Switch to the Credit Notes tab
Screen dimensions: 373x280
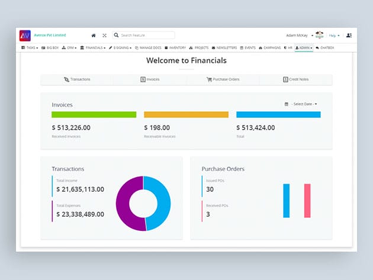coord(295,79)
